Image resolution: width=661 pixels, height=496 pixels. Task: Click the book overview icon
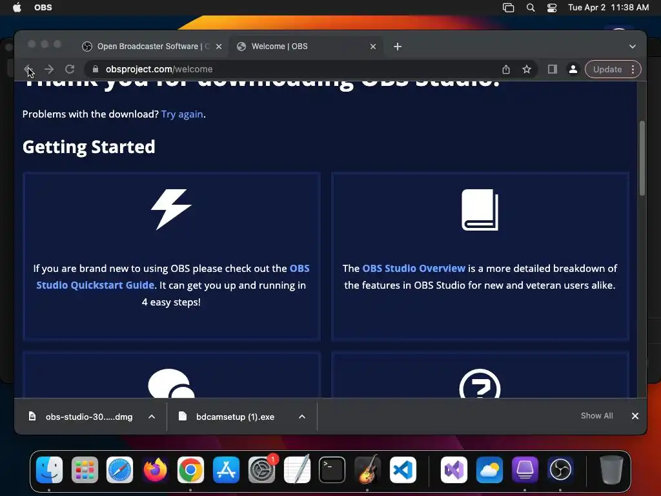click(x=480, y=210)
